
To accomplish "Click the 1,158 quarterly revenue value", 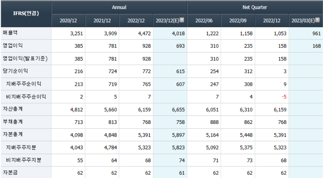I will [246, 34].
